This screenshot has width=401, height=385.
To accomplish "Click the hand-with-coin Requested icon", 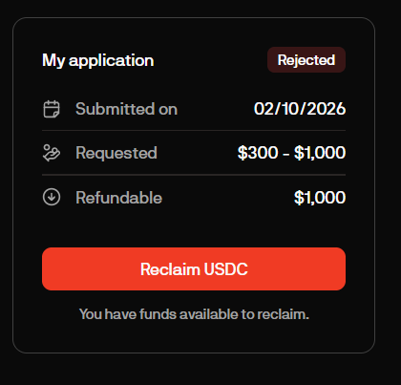I will pyautogui.click(x=52, y=153).
